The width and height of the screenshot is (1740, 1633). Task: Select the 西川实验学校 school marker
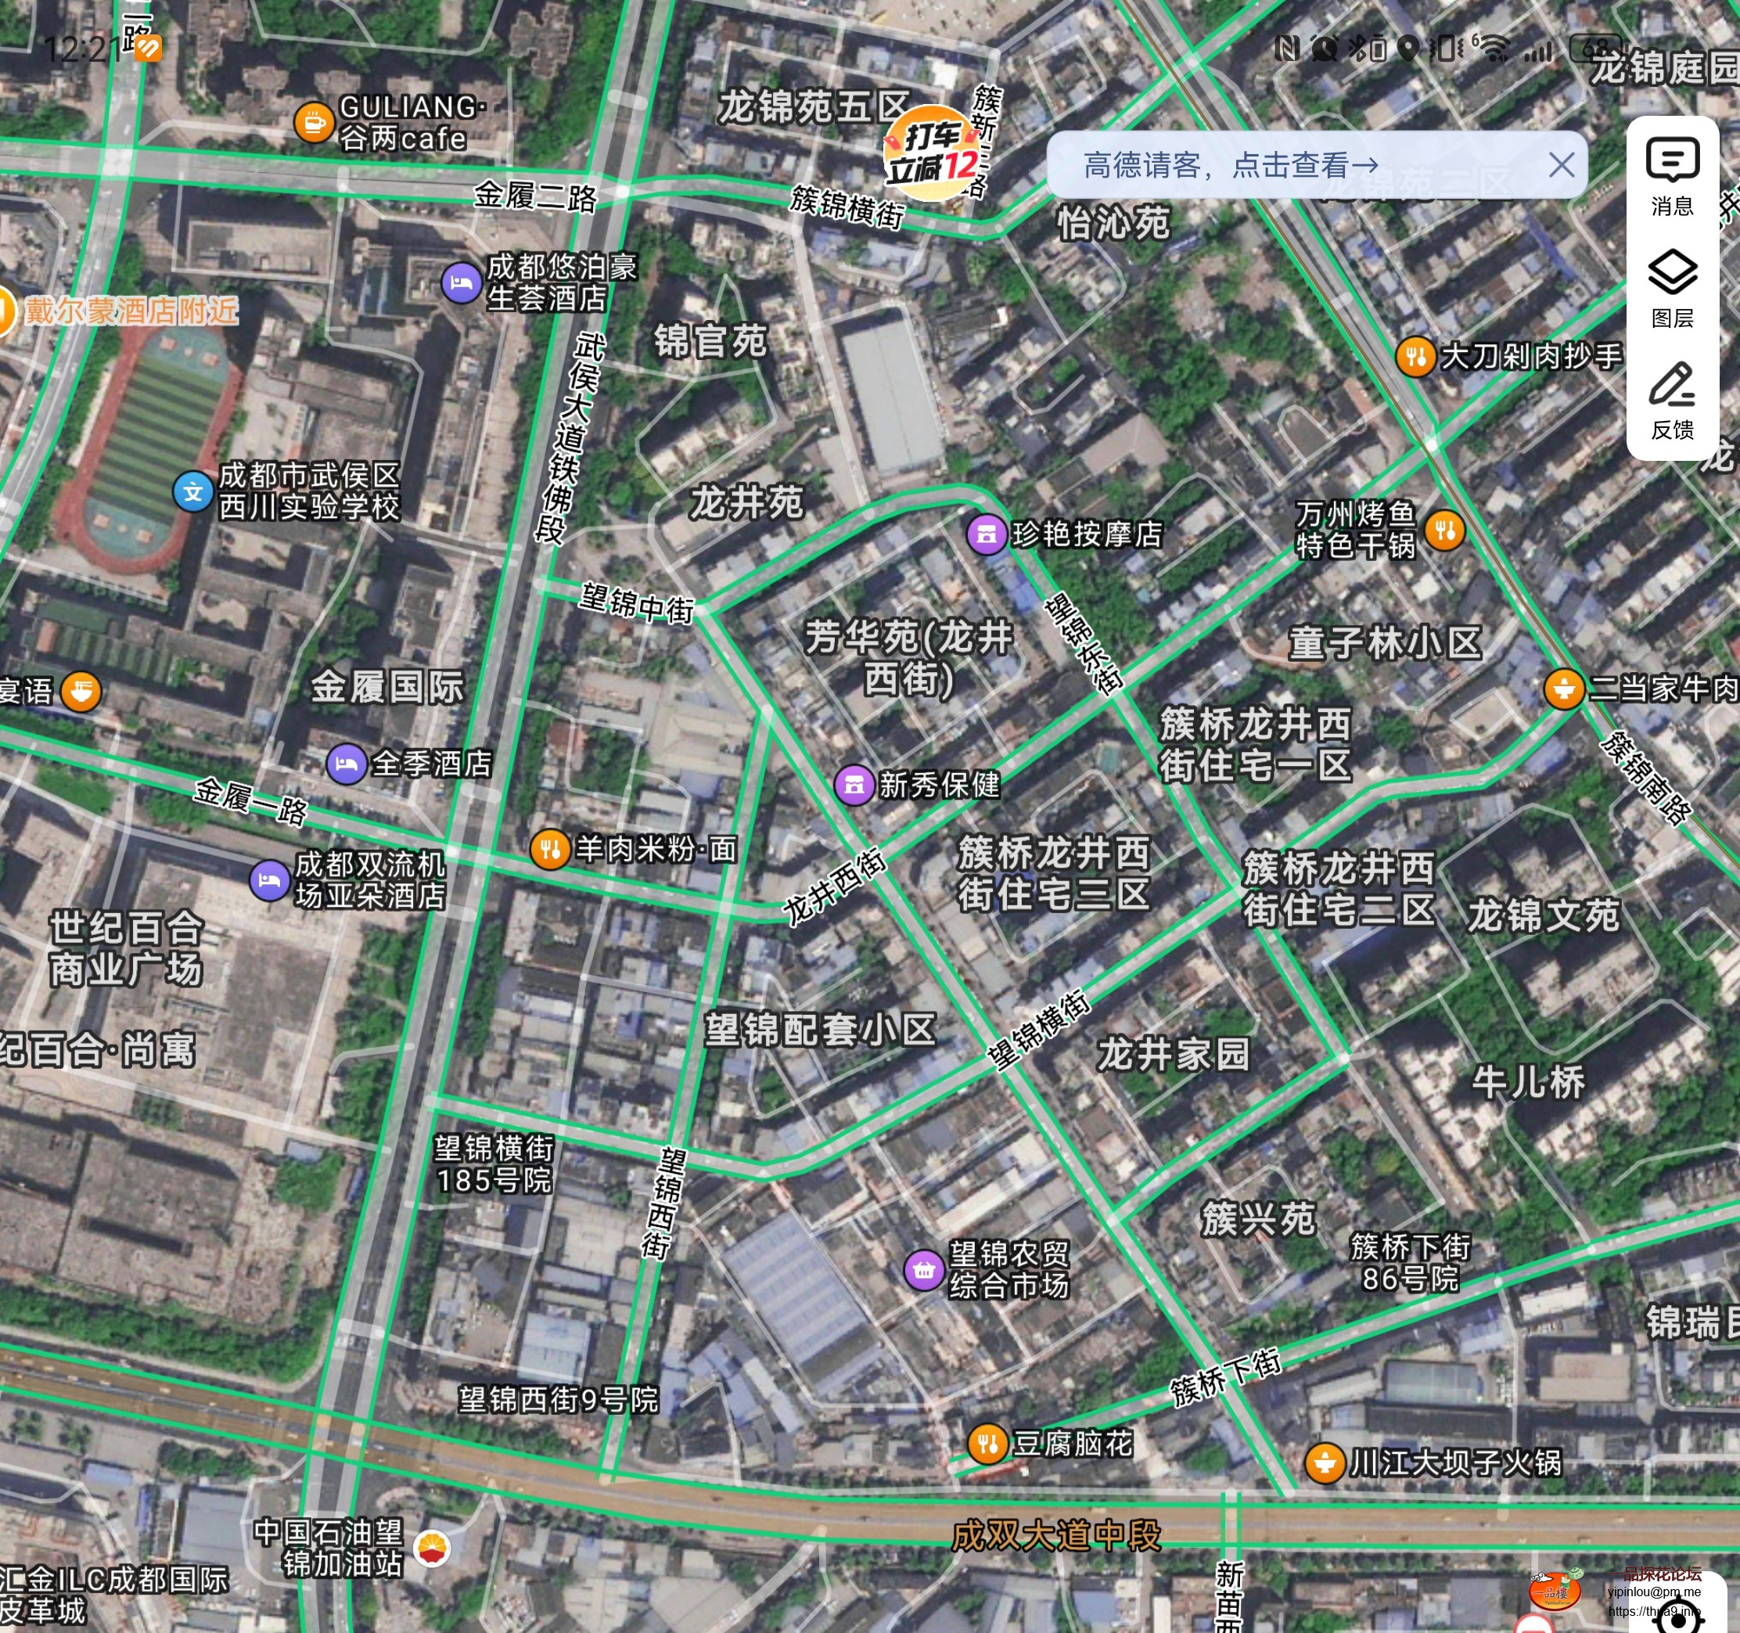coord(192,492)
